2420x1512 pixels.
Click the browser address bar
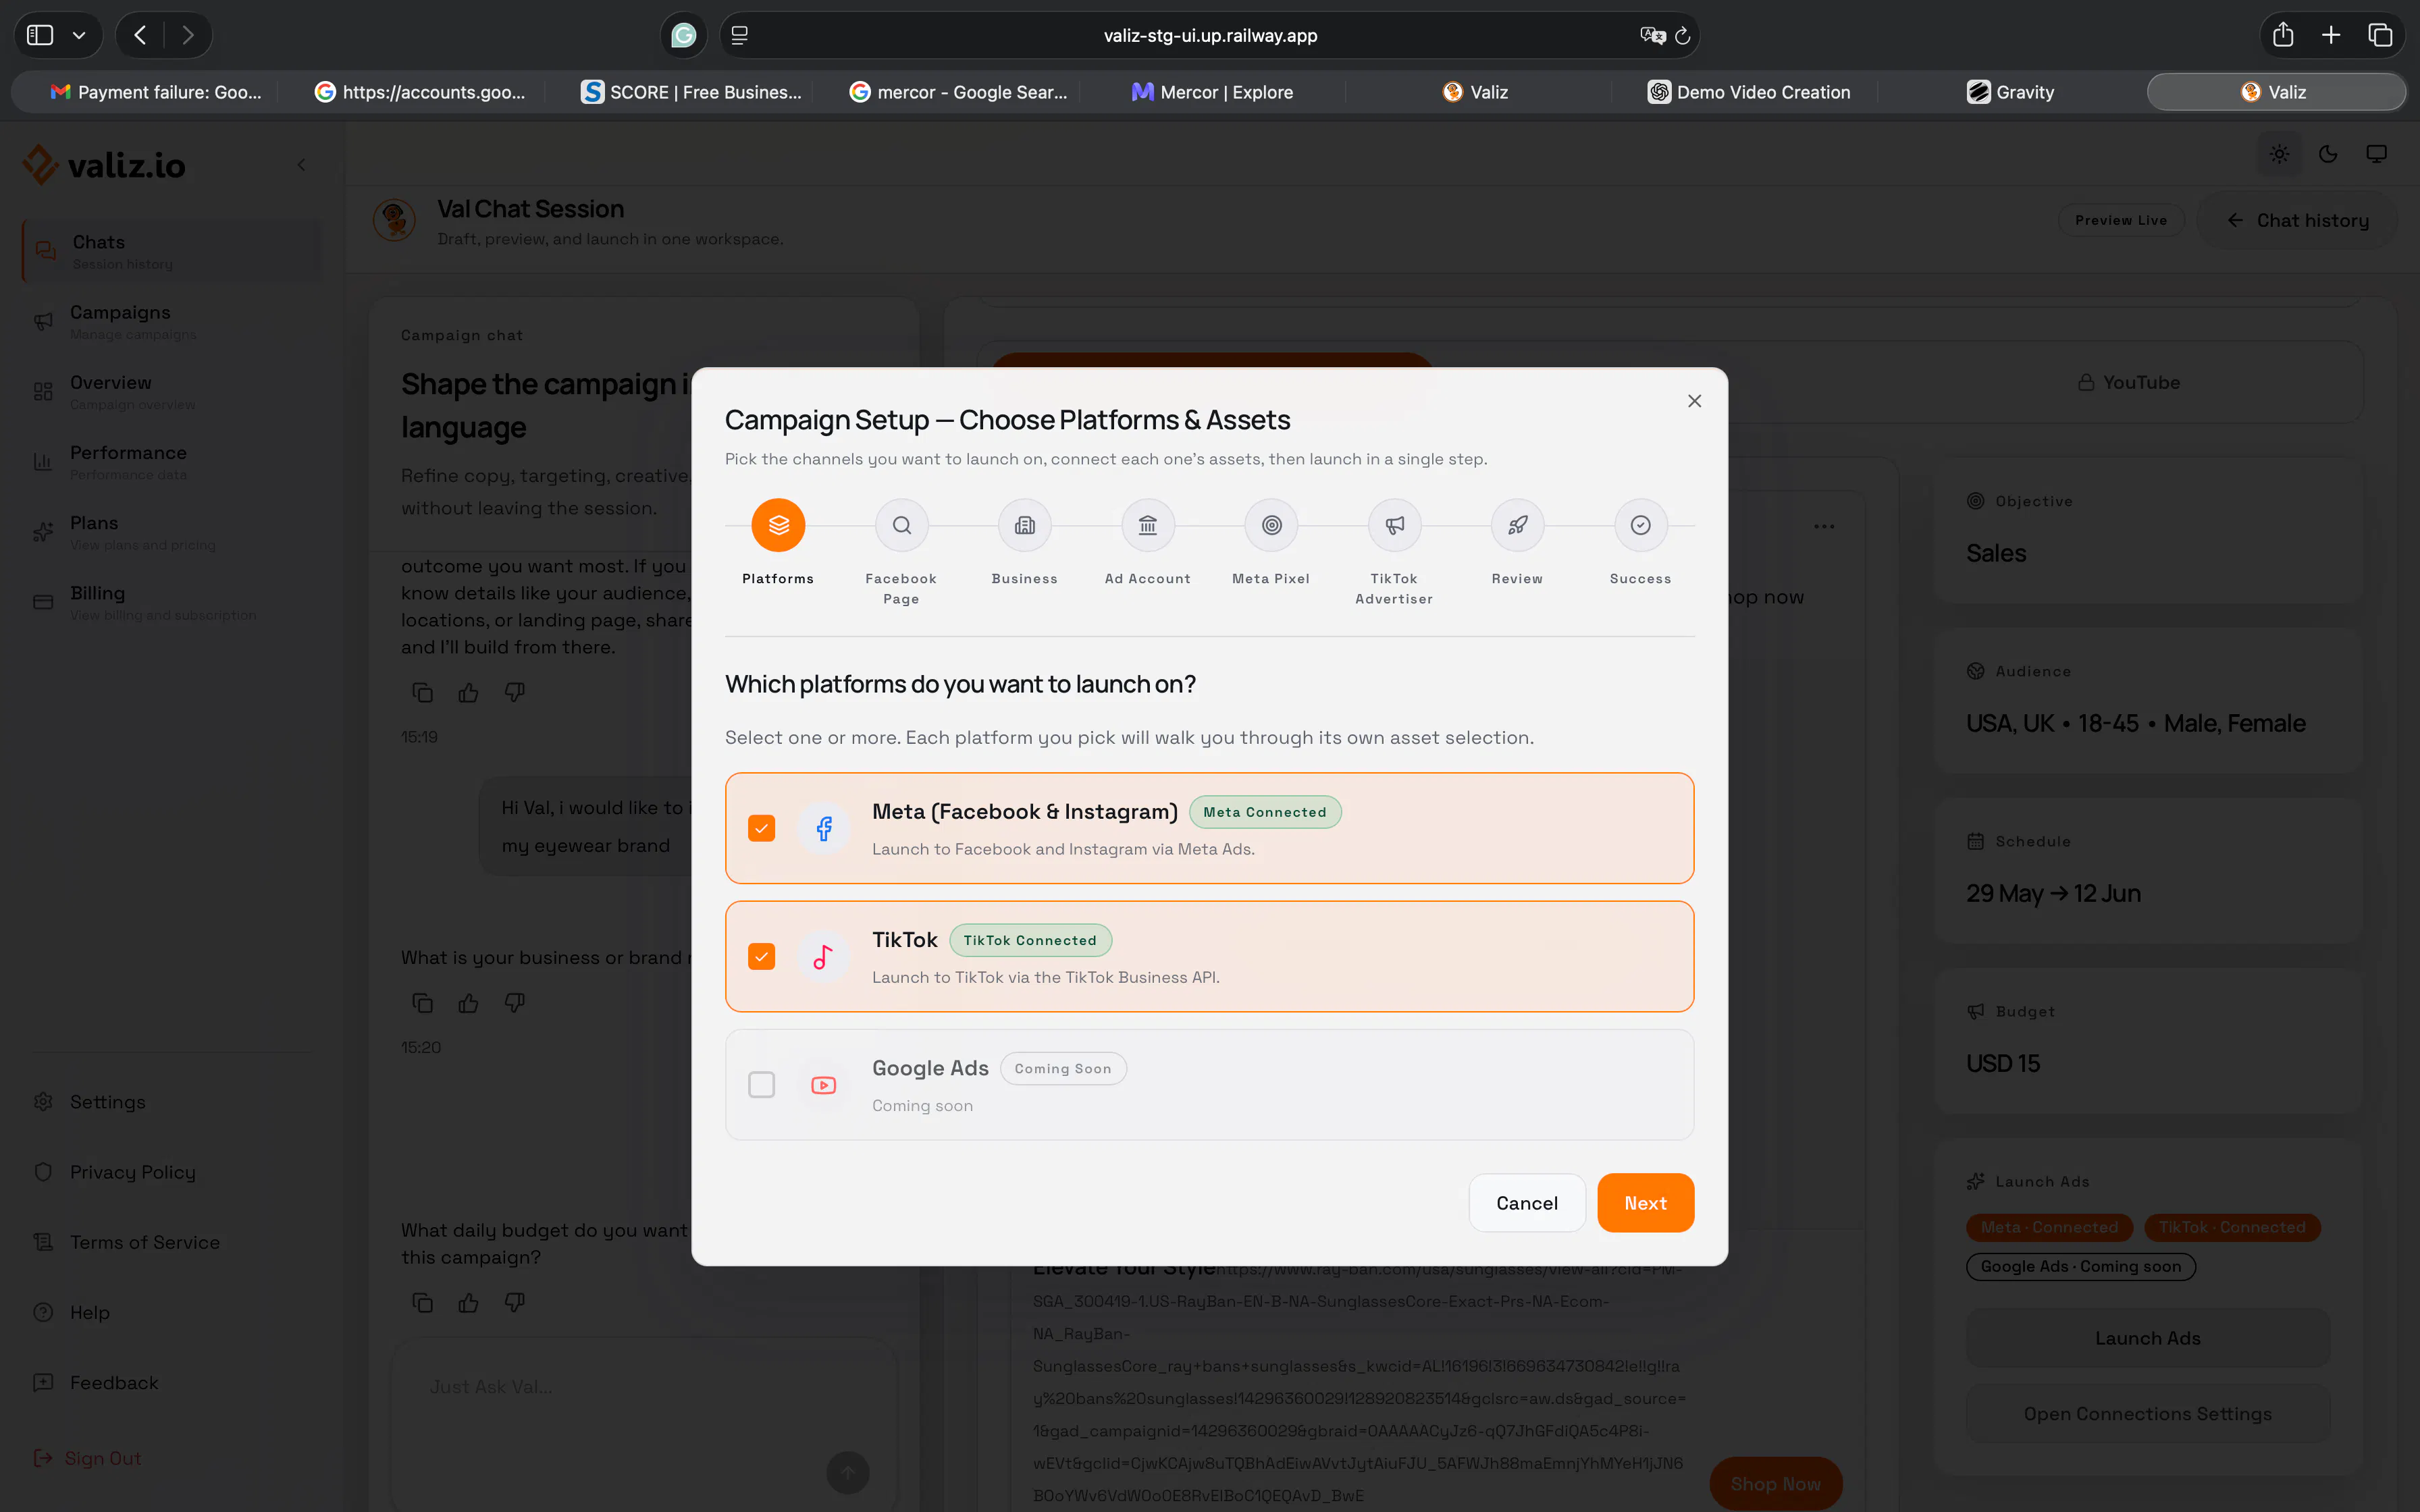(1209, 35)
